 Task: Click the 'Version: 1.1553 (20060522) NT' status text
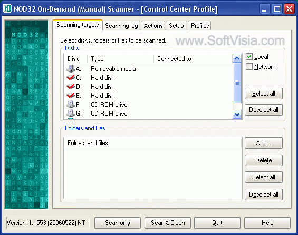tap(46, 223)
